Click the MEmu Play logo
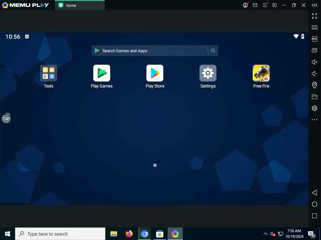Viewport: 321px width, 240px height. [25, 5]
